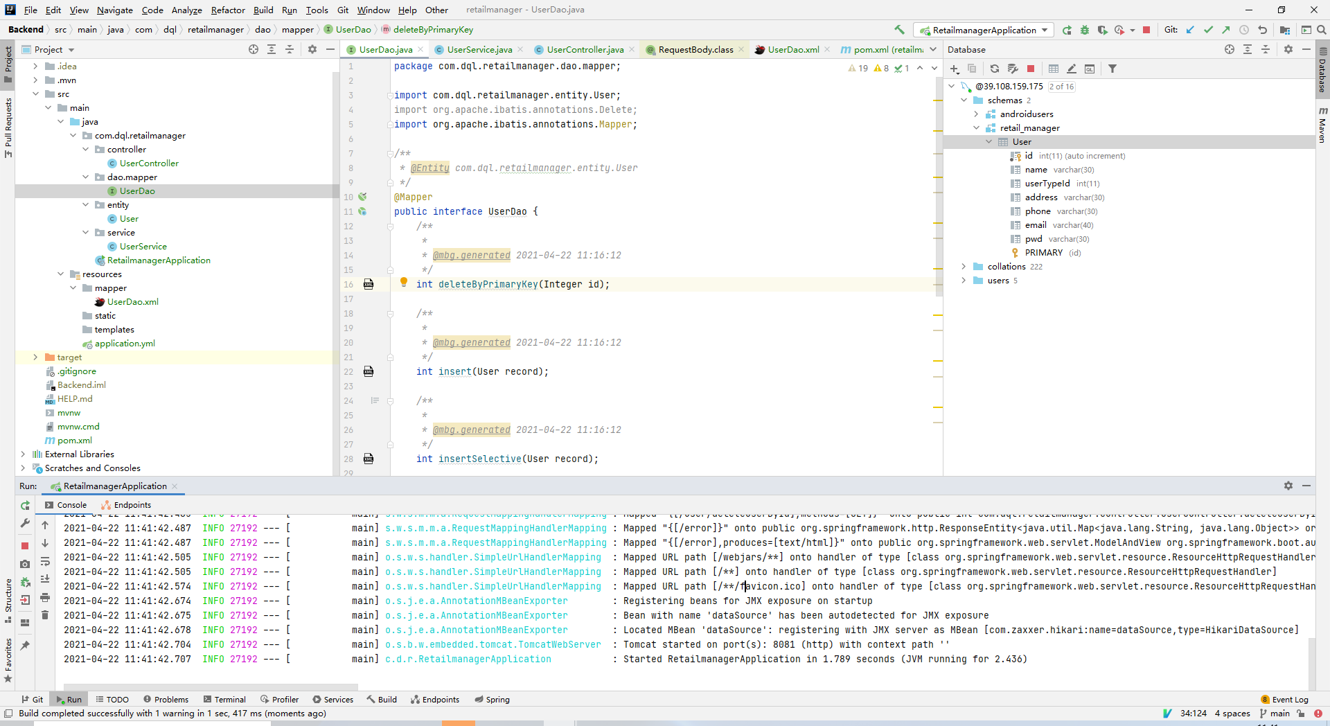Open Event Log in status bar

(x=1285, y=699)
